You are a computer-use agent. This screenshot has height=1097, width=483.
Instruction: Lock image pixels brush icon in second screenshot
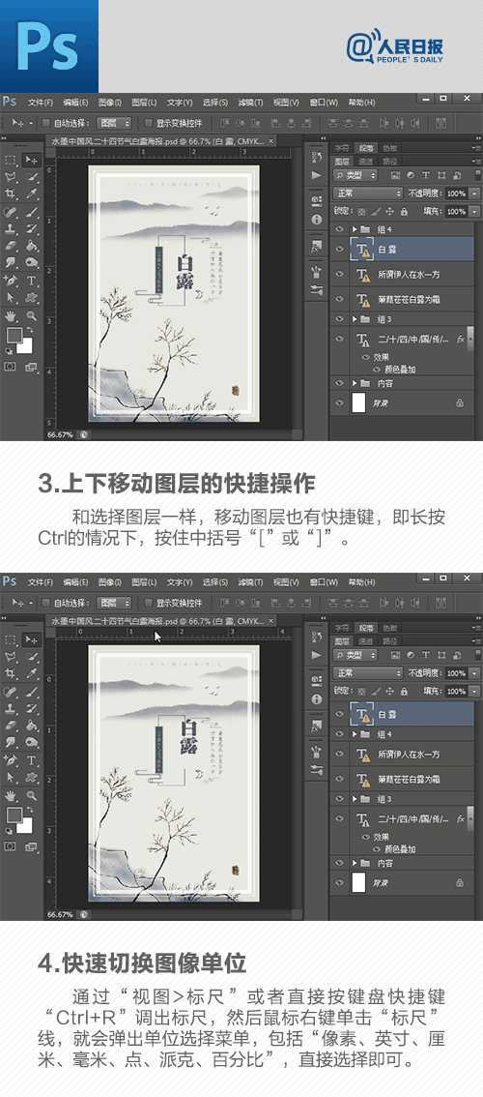(376, 692)
